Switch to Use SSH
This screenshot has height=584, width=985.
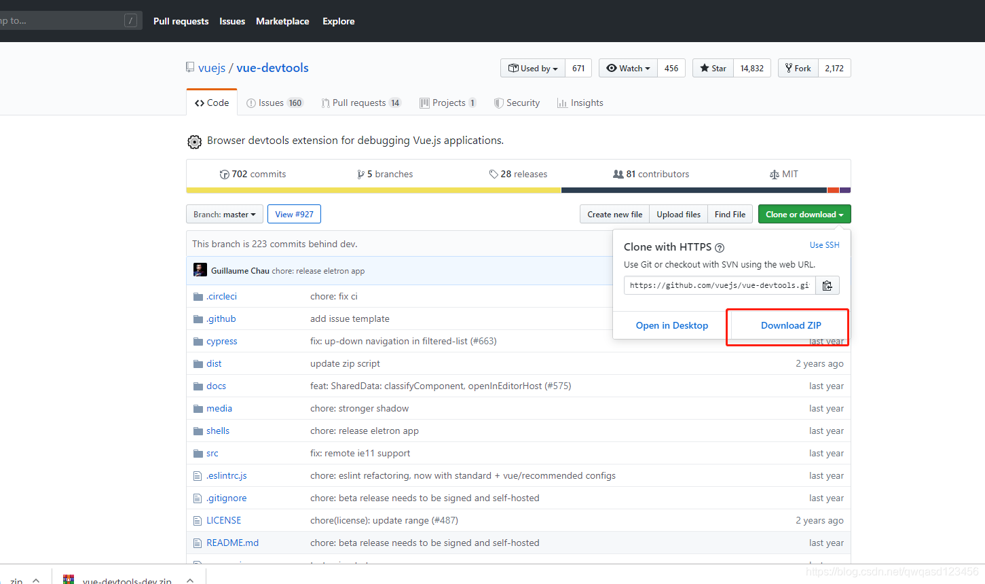(825, 245)
